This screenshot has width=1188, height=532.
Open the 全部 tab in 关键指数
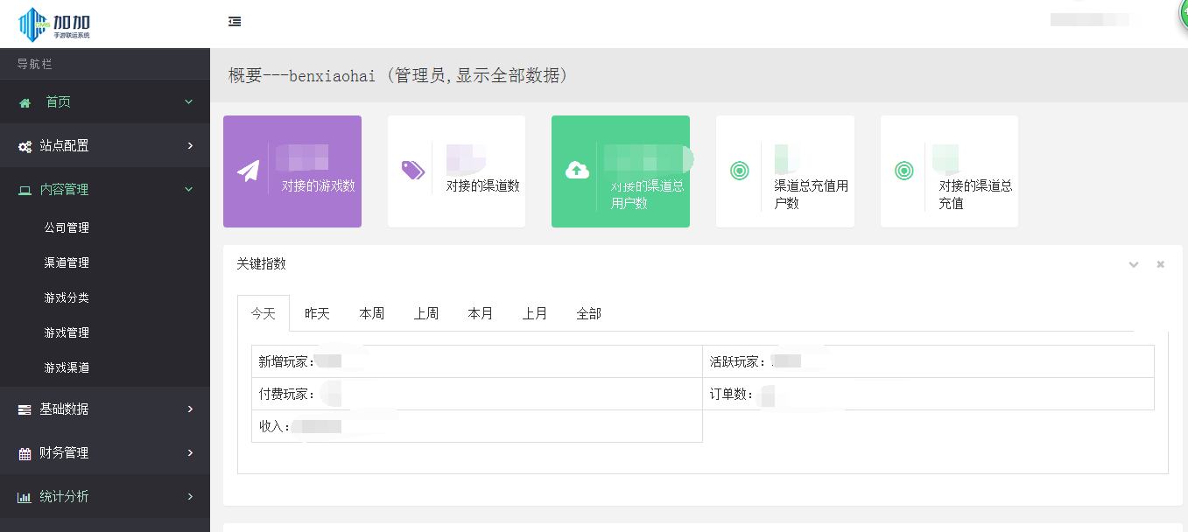(588, 312)
